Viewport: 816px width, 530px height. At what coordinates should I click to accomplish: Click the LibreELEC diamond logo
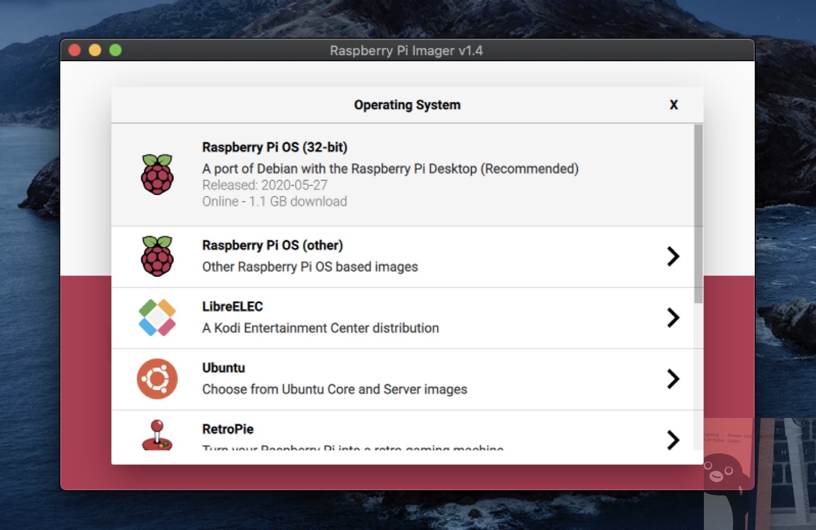click(157, 318)
